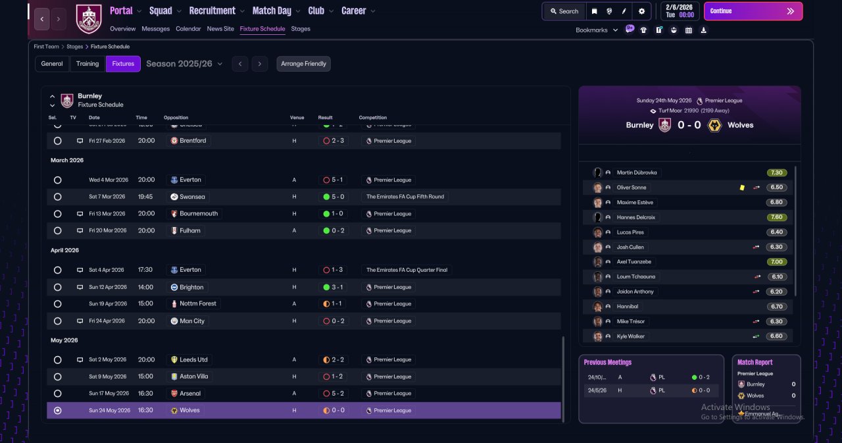842x443 pixels.
Task: Collapse Burnley team switcher up chevron
Action: coord(53,96)
